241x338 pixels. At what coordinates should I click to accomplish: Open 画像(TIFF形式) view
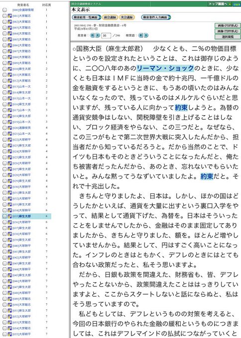coord(228,31)
